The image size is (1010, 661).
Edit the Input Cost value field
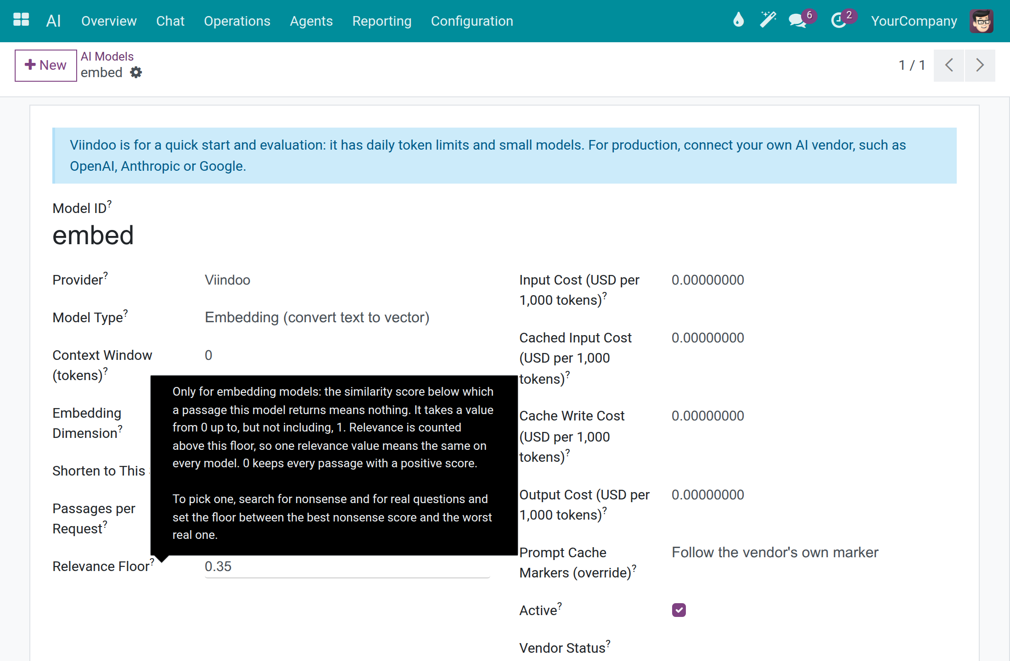coord(814,280)
